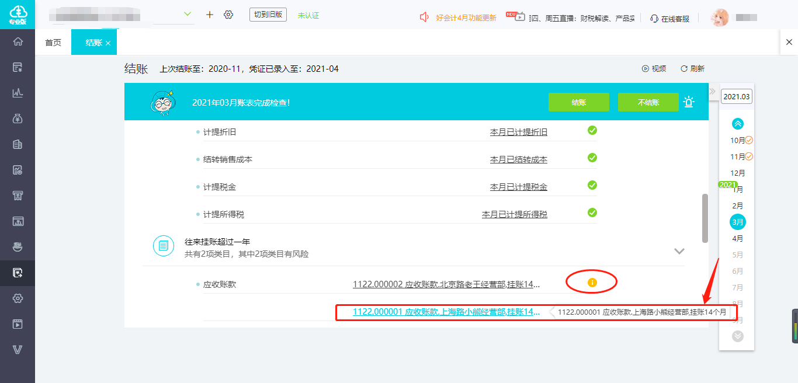Select 4月 in month timeline
The height and width of the screenshot is (383, 798).
point(738,238)
